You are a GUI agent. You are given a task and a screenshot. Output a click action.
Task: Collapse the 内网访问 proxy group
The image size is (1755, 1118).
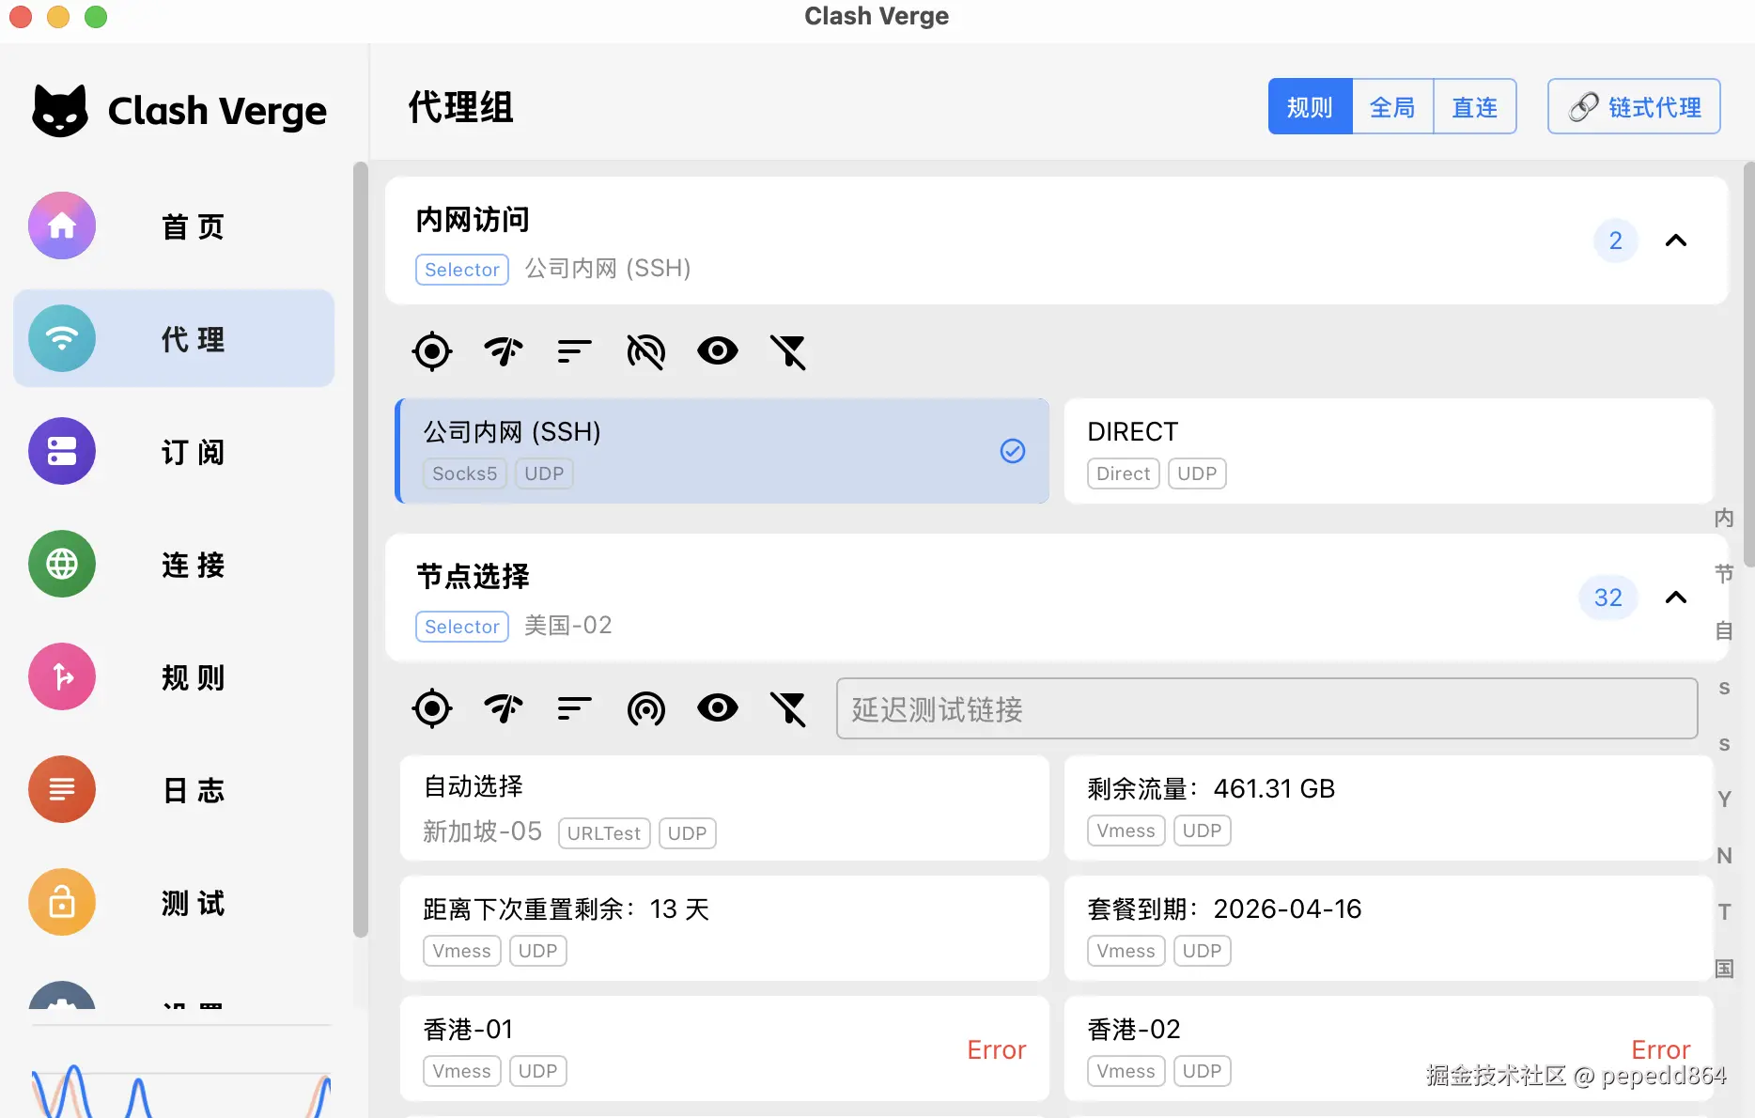1676,241
